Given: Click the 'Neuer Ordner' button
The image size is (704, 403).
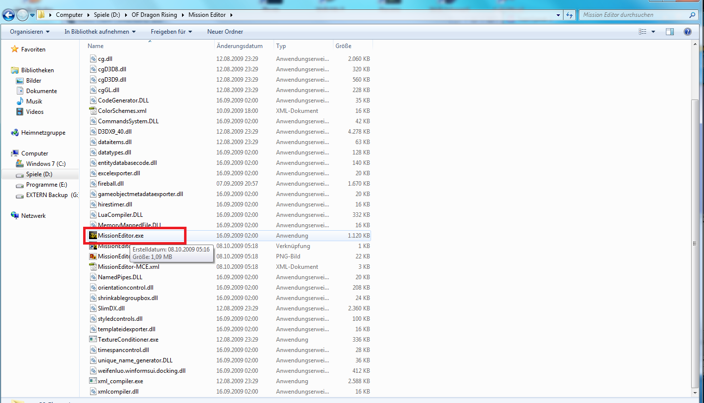Looking at the screenshot, I should point(225,32).
